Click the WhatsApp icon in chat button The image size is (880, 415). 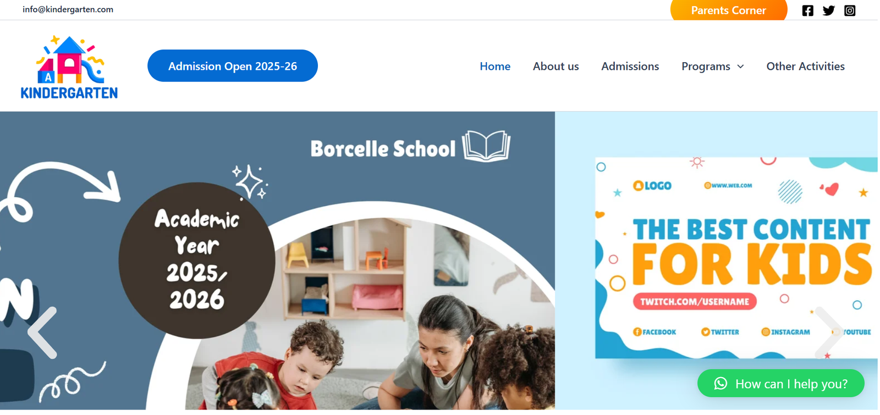pos(721,384)
